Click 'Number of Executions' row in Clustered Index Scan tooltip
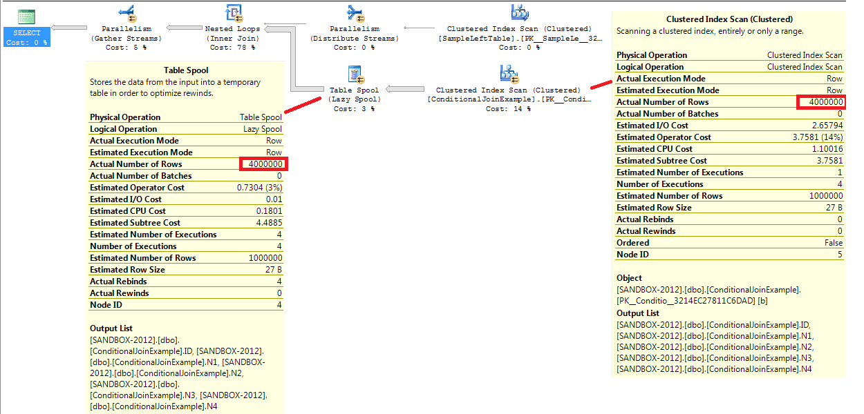 click(x=730, y=184)
